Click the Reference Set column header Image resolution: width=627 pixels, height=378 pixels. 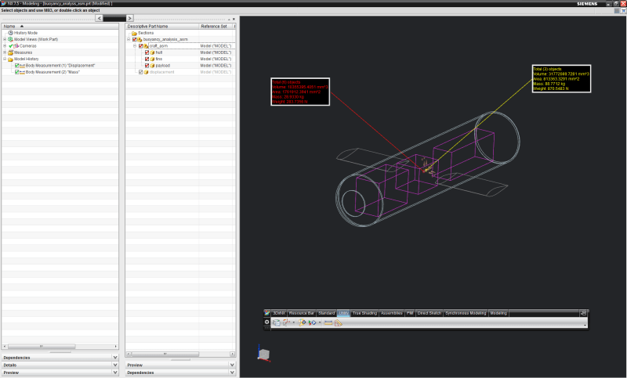(x=216, y=26)
